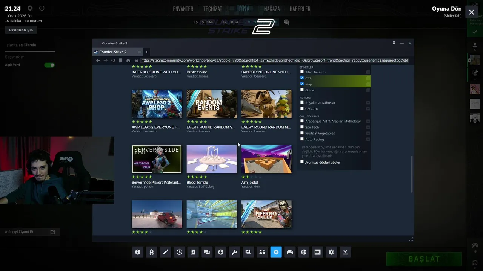Check Arabesque Art & Arabian Mythology checkbox
Screen dimensions: 483x271
click(x=302, y=121)
